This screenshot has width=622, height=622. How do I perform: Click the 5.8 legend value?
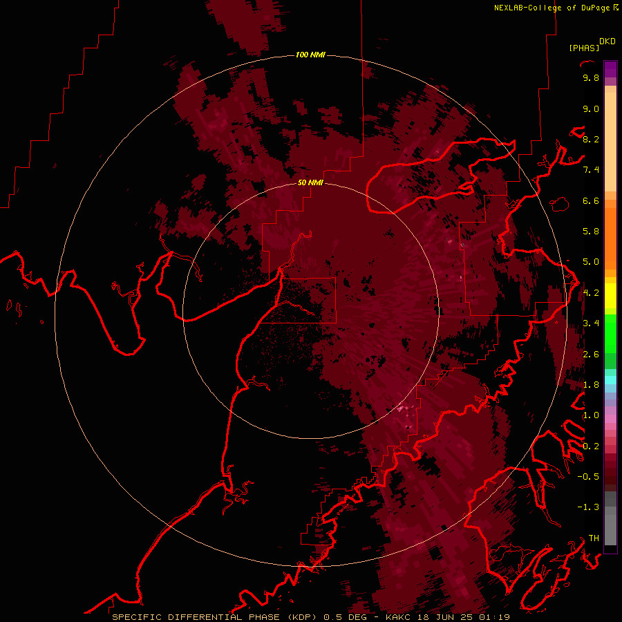pyautogui.click(x=591, y=232)
